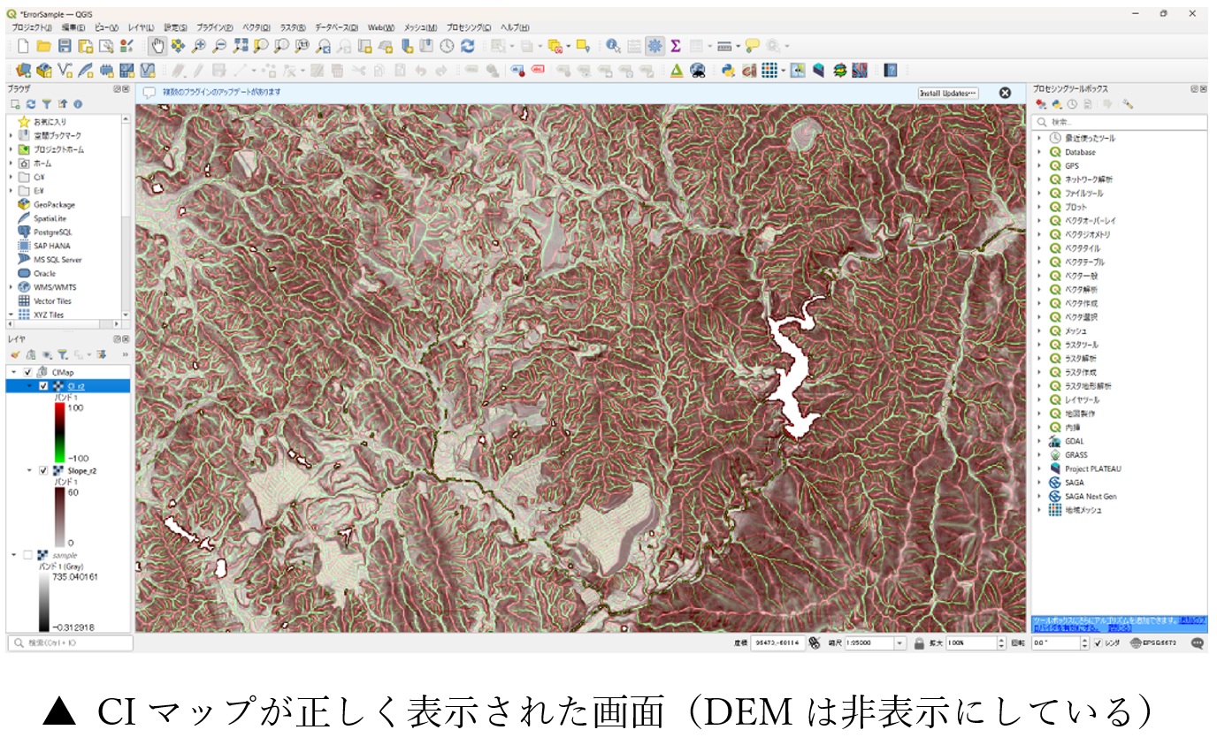The width and height of the screenshot is (1217, 745).
Task: Enable the sample layer checkbox
Action: 28,555
